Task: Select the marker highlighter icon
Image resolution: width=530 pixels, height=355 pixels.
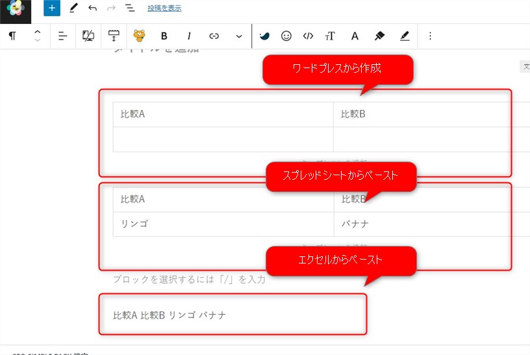Action: pyautogui.click(x=379, y=36)
